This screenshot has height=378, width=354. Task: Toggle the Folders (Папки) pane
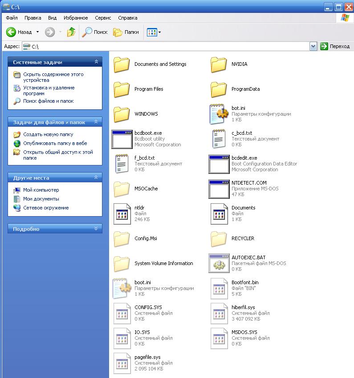(x=126, y=32)
